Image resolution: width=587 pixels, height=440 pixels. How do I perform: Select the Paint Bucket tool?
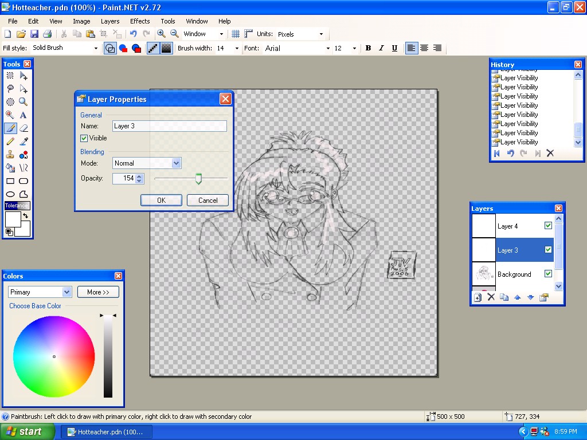coord(10,168)
